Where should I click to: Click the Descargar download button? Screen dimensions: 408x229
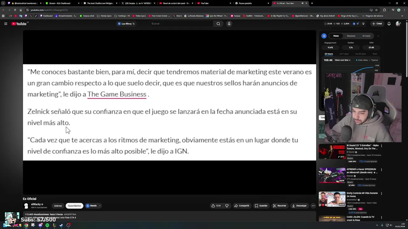[299, 206]
